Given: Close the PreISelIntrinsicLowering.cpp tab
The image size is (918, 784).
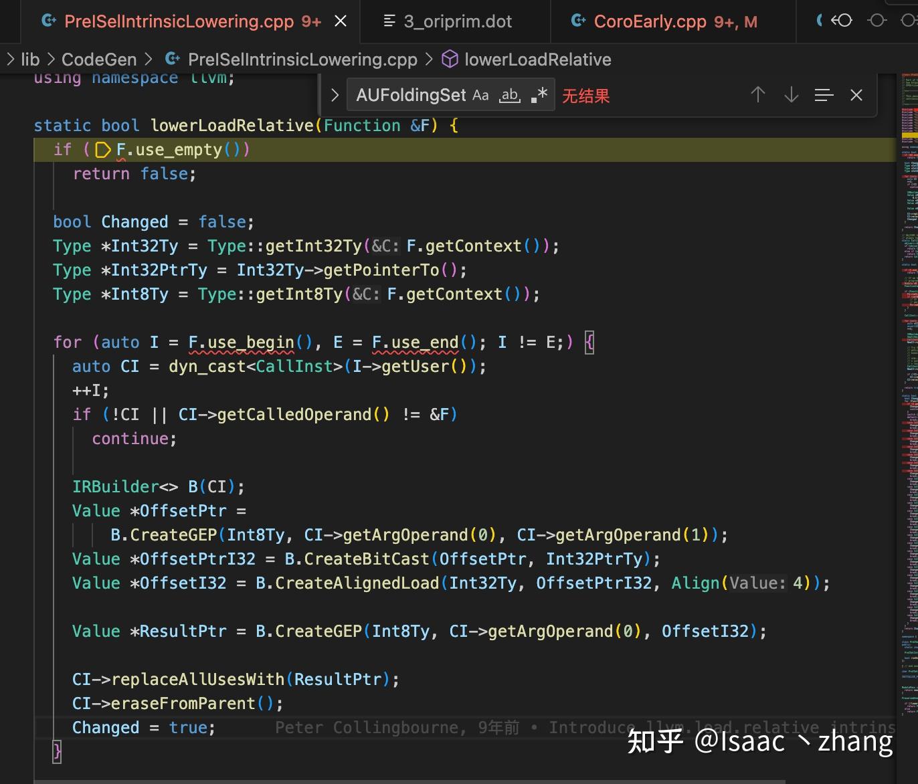Looking at the screenshot, I should (x=341, y=21).
